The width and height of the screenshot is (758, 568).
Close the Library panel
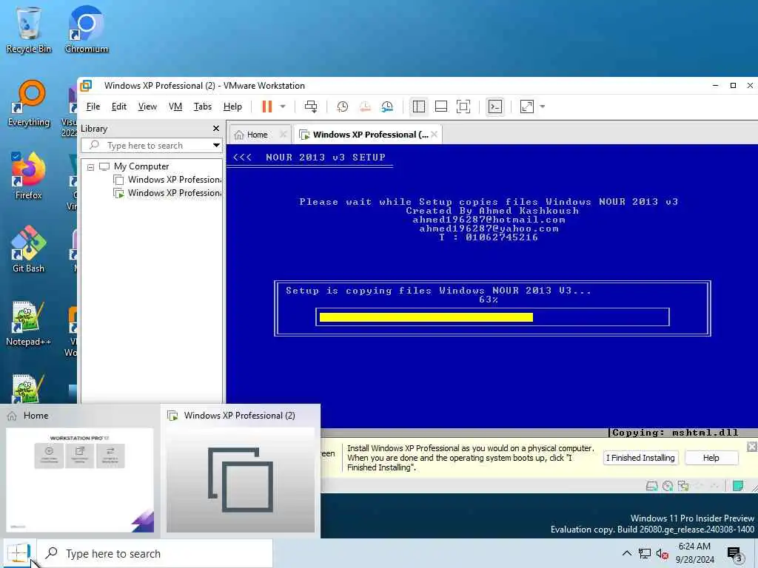(x=215, y=129)
